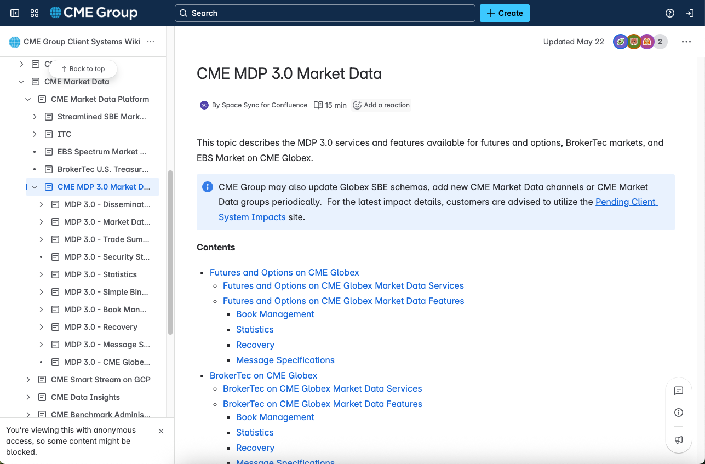Click the contributors count badge

tap(660, 41)
